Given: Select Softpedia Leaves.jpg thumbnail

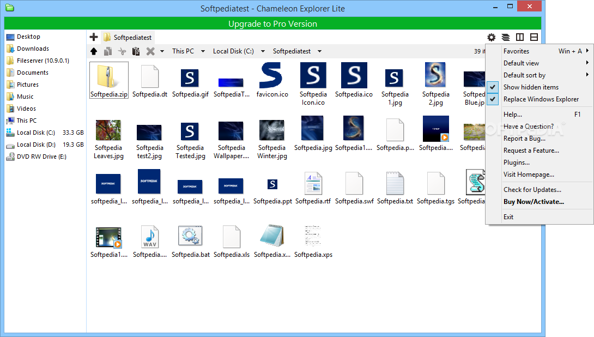Looking at the screenshot, I should 108,130.
